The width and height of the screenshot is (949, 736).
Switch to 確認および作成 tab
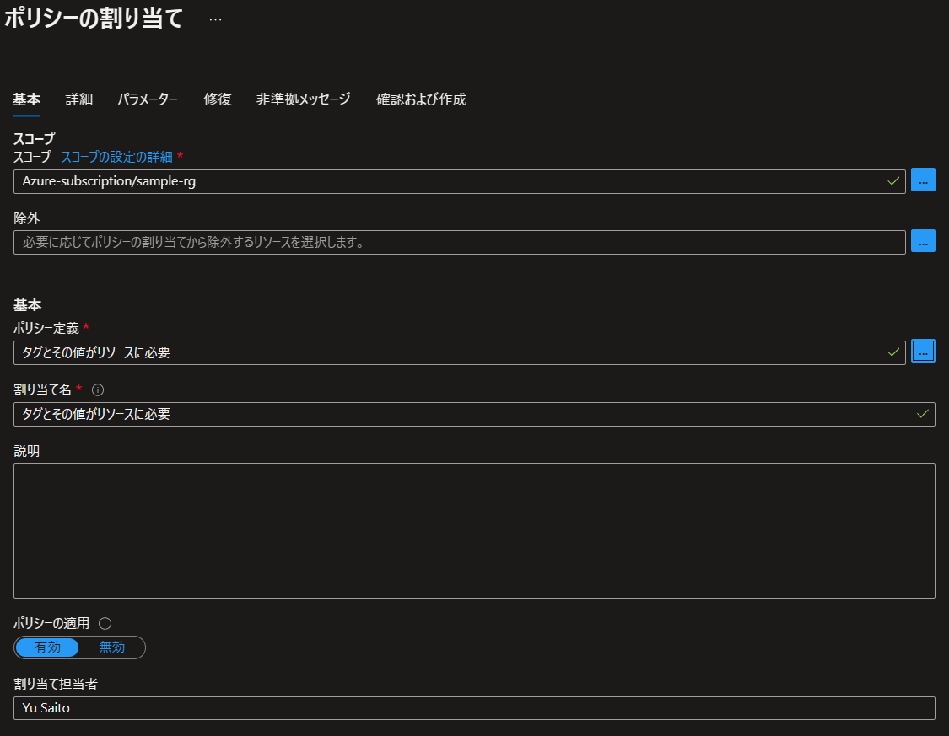tap(421, 99)
